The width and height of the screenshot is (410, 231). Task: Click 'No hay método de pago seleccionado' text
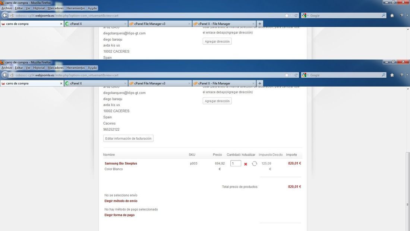coord(131,209)
